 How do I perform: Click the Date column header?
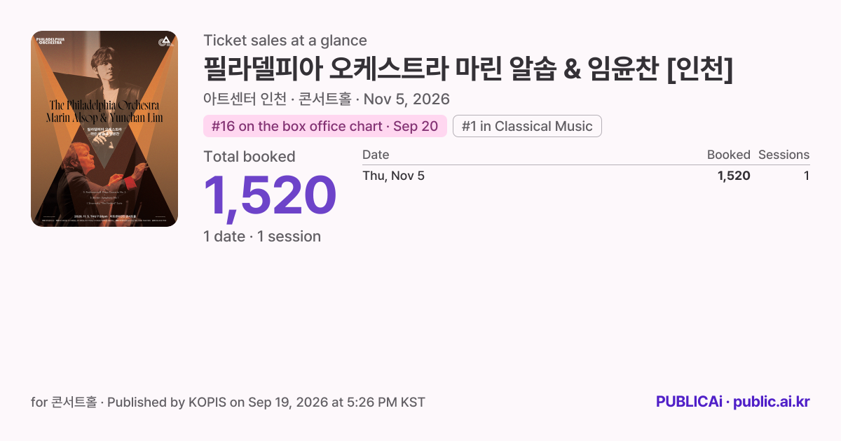click(376, 155)
